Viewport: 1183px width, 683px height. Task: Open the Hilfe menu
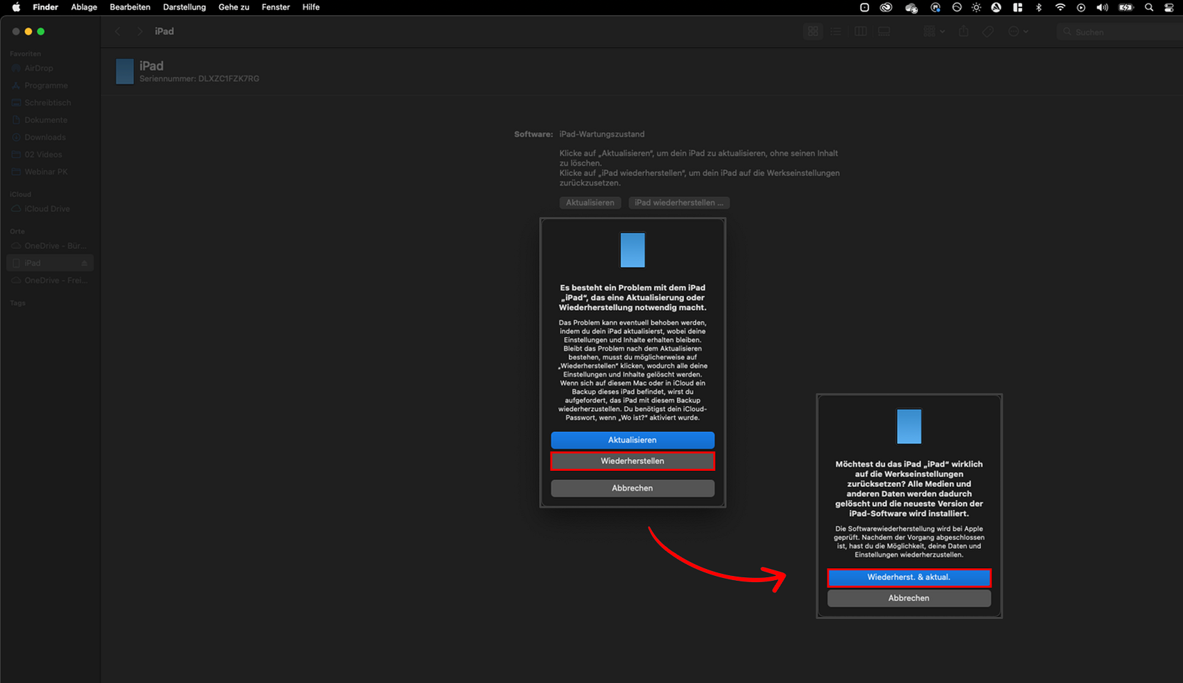point(311,7)
